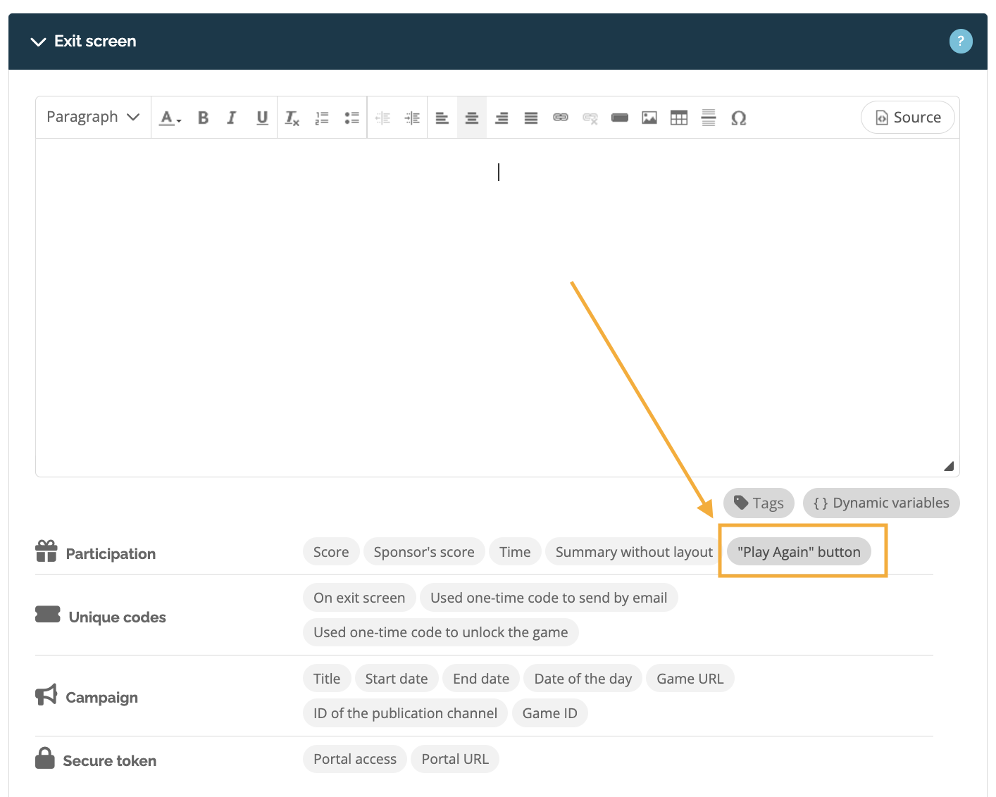Insert the Game URL tag

point(690,678)
